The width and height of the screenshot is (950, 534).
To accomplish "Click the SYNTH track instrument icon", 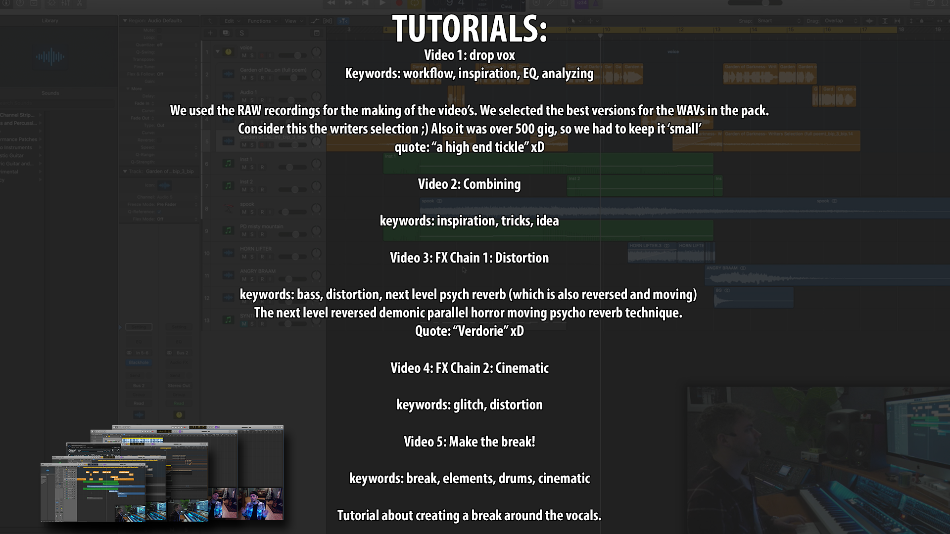I will pyautogui.click(x=228, y=320).
